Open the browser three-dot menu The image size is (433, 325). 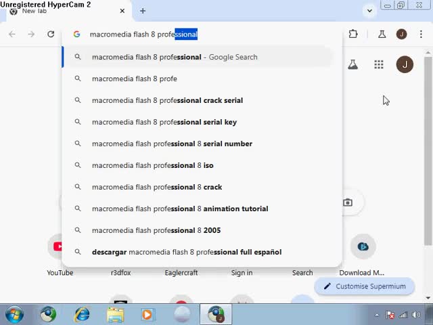(x=421, y=34)
